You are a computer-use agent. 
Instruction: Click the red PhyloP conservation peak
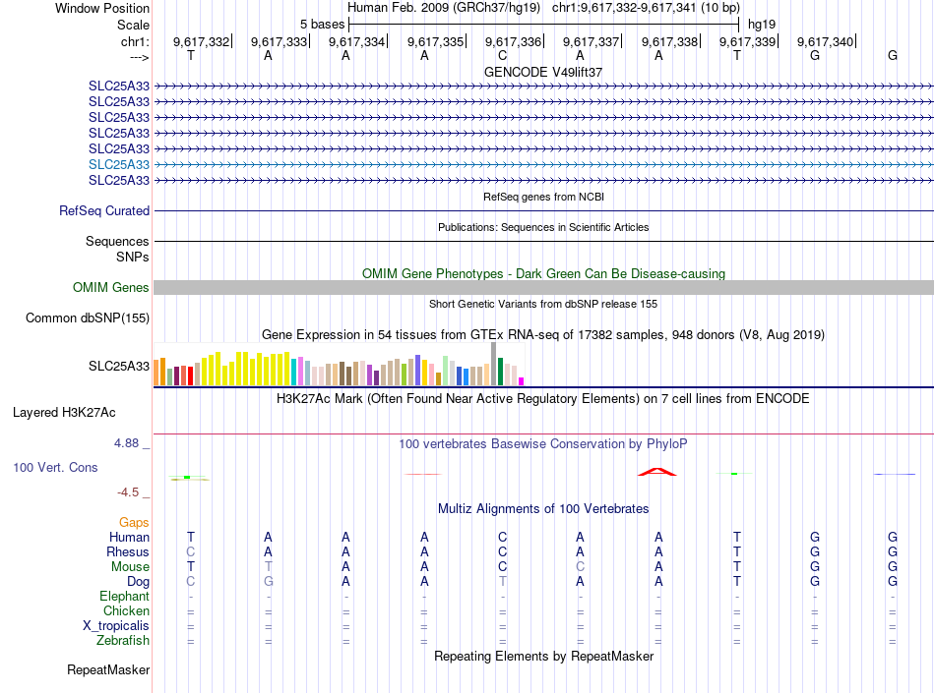click(x=656, y=471)
